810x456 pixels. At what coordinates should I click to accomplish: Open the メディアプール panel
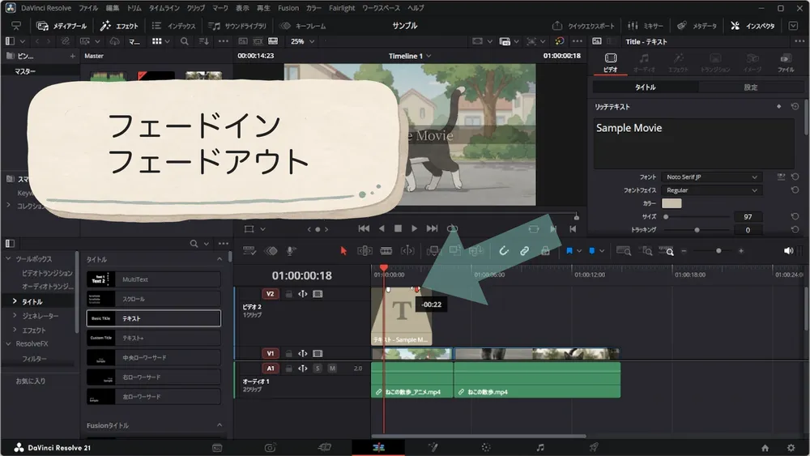coord(62,26)
